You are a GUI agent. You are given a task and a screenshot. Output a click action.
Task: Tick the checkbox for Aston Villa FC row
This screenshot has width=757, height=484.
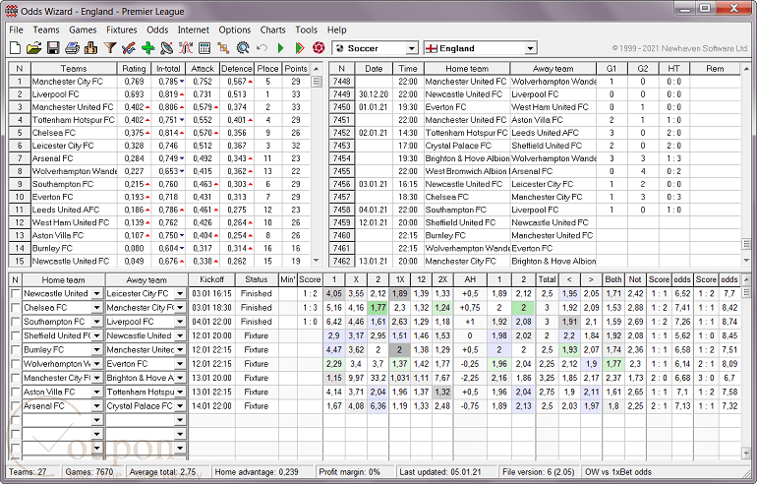[x=16, y=393]
